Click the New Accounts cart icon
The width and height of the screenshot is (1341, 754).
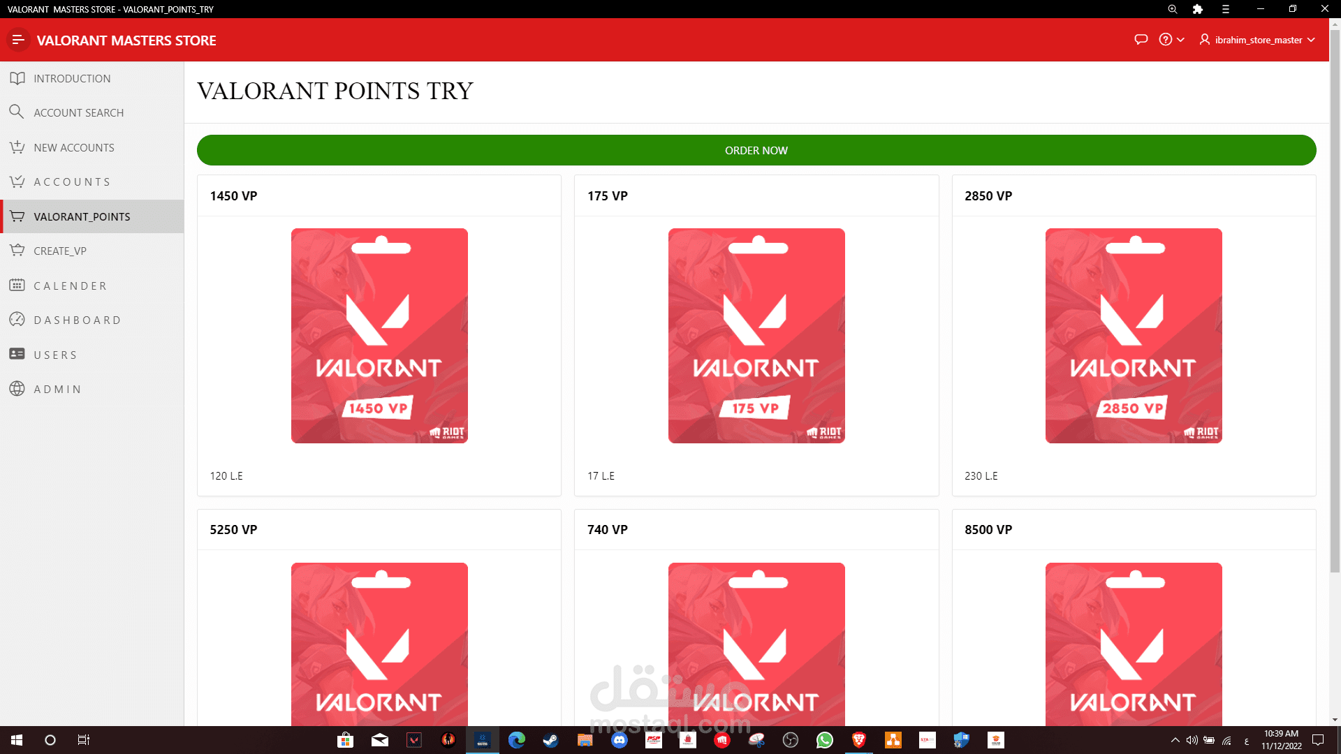coord(17,147)
